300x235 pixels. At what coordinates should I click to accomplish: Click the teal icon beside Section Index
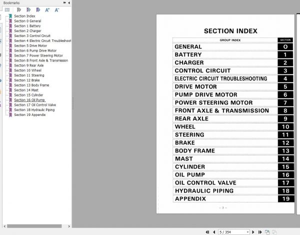point(10,16)
